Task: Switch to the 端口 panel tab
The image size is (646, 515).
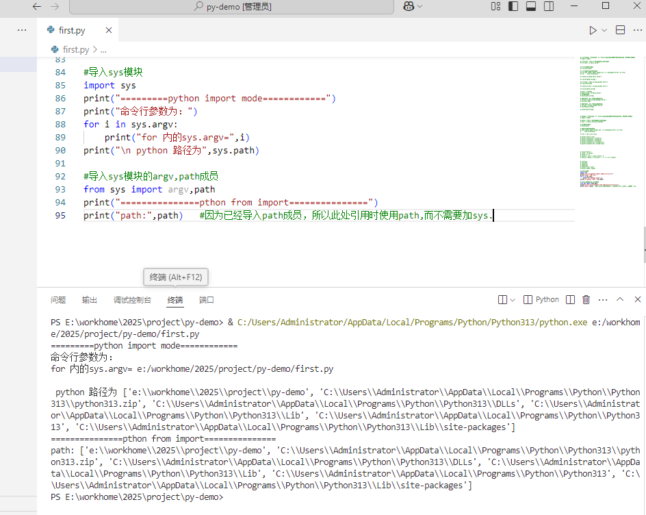Action: 207,300
